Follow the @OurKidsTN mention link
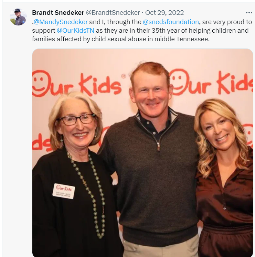Image resolution: width=255 pixels, height=257 pixels. click(x=75, y=31)
